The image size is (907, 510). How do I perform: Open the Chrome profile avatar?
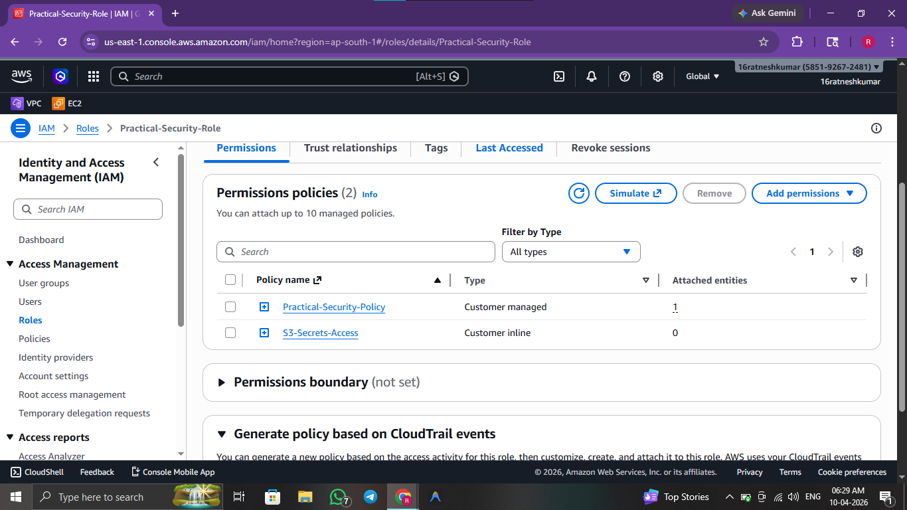click(868, 42)
